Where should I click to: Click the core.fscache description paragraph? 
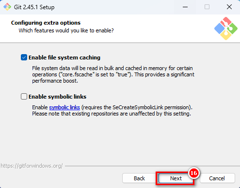pyautogui.click(x=113, y=74)
